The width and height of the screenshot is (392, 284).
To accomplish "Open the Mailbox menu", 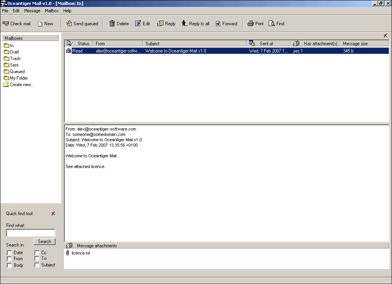I will click(52, 11).
